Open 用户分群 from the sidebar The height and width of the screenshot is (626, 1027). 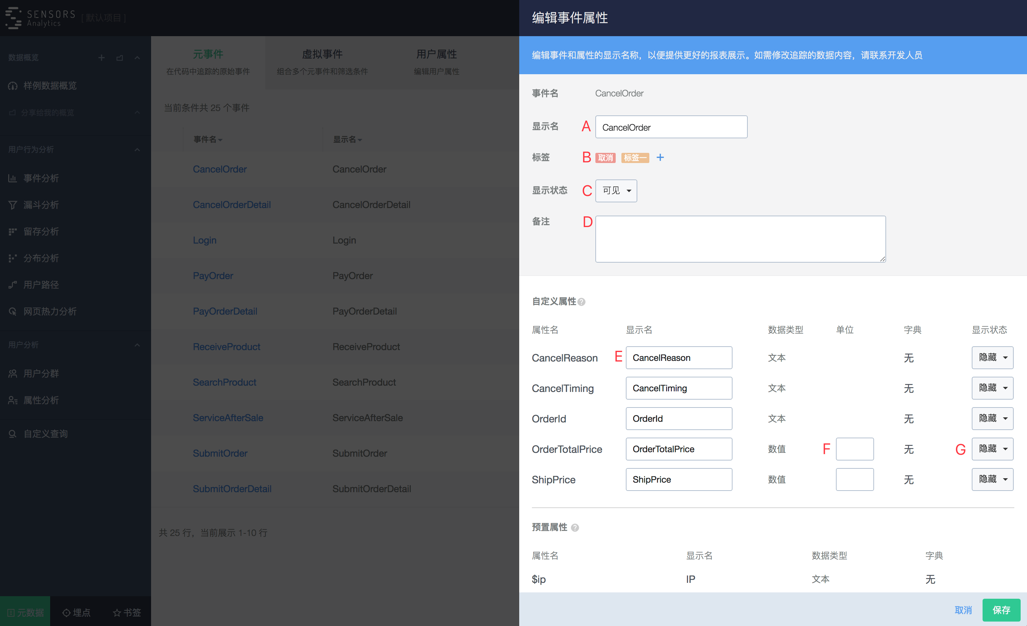click(x=41, y=374)
